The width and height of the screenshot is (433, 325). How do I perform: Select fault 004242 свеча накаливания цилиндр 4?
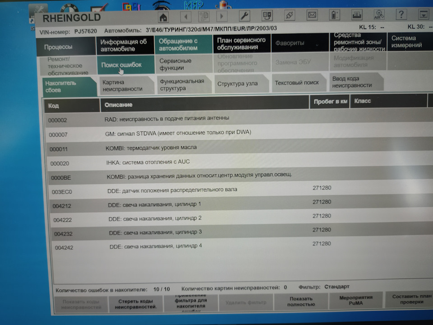pos(244,246)
